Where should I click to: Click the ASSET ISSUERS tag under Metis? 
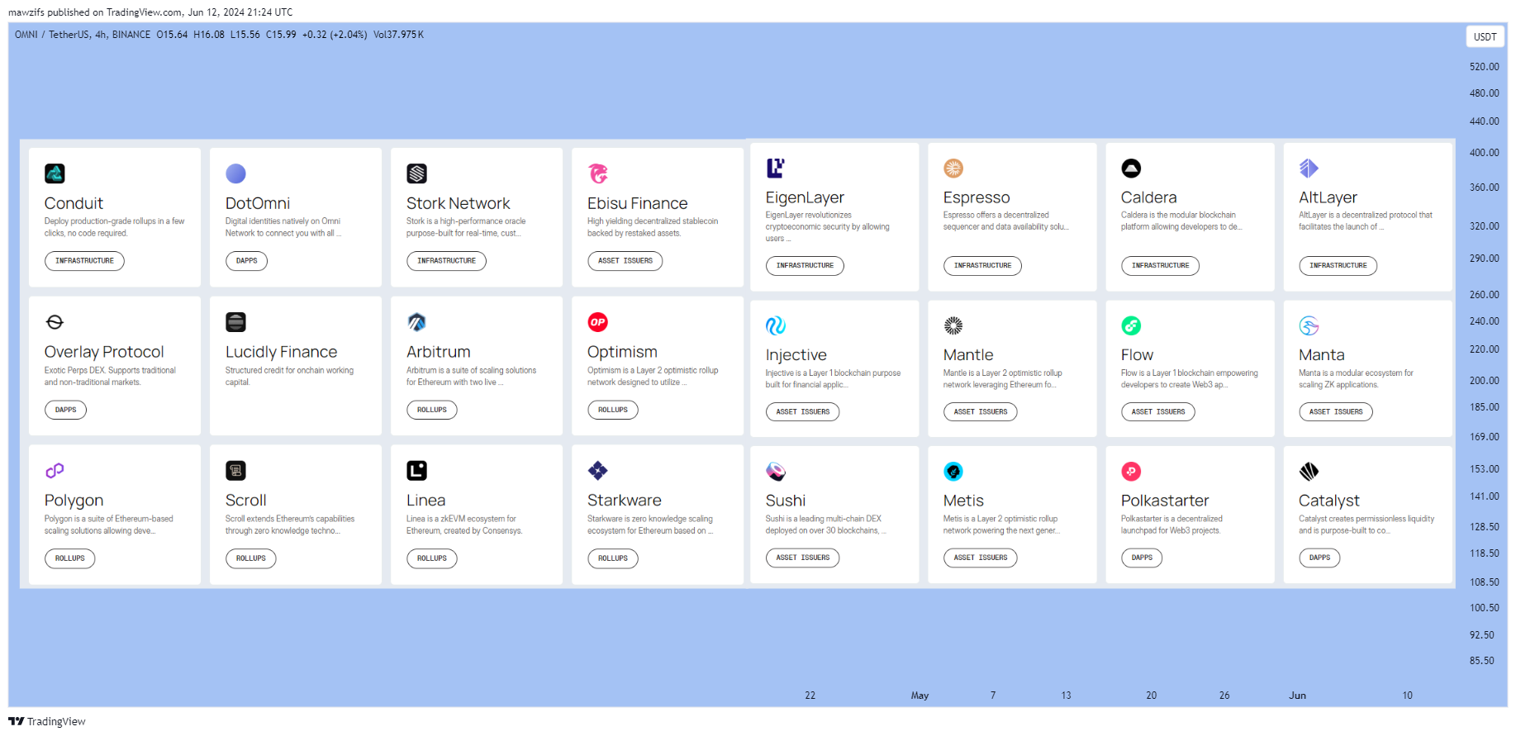tap(980, 558)
